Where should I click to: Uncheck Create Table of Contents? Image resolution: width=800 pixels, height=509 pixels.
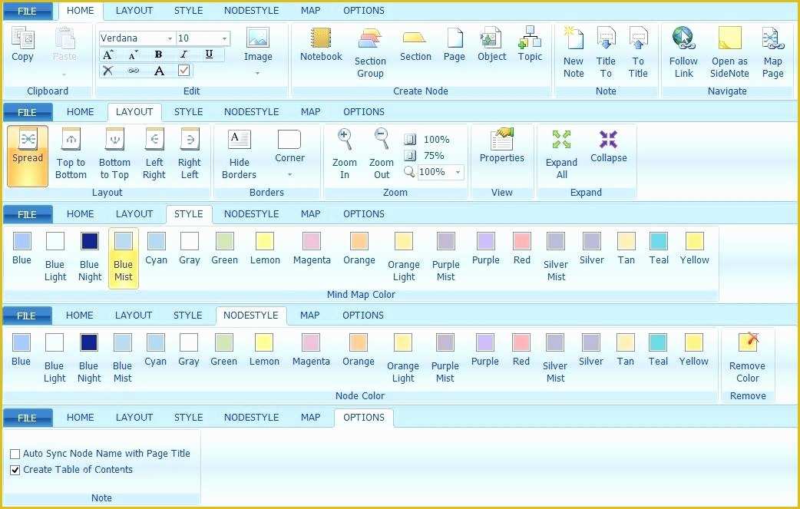[x=15, y=471]
